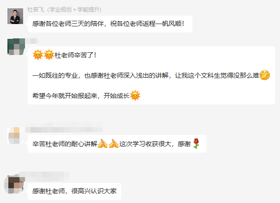Click text 这次学习收获很大

(145, 144)
